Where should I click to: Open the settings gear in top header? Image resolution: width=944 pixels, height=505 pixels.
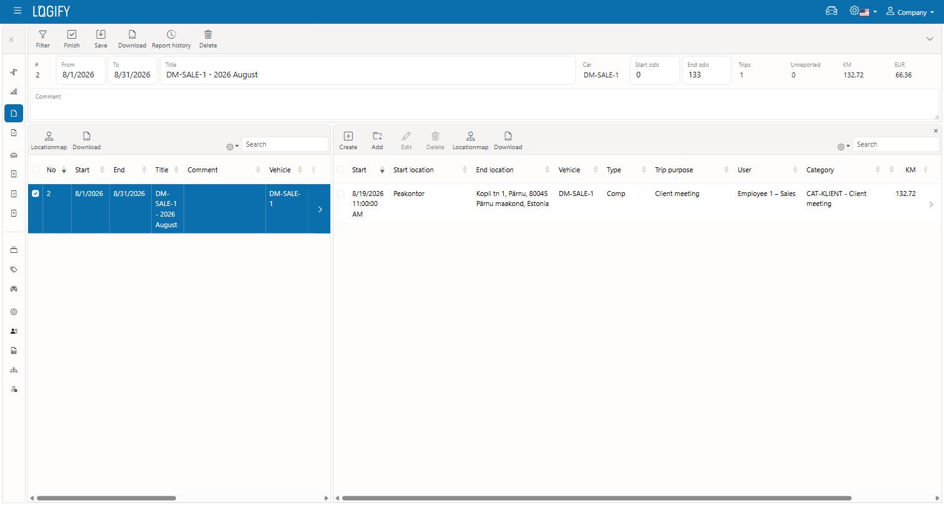pyautogui.click(x=854, y=11)
